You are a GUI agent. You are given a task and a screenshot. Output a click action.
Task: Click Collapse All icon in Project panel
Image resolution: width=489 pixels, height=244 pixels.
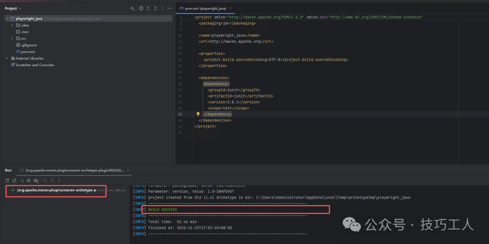[156, 8]
